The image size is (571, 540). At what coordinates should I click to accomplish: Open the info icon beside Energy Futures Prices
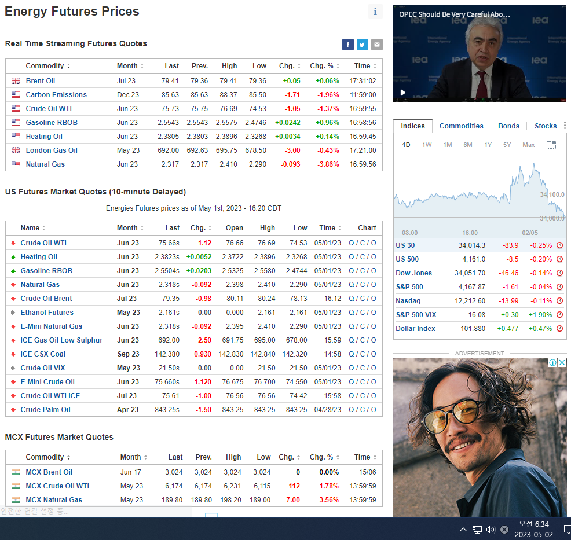(375, 11)
